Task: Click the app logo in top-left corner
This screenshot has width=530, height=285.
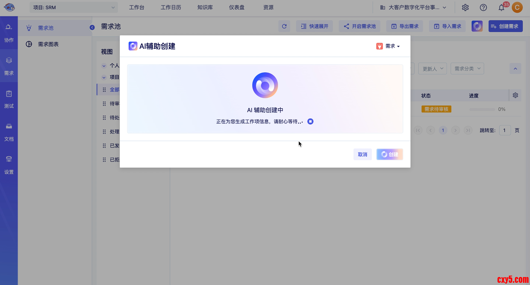Action: click(9, 7)
